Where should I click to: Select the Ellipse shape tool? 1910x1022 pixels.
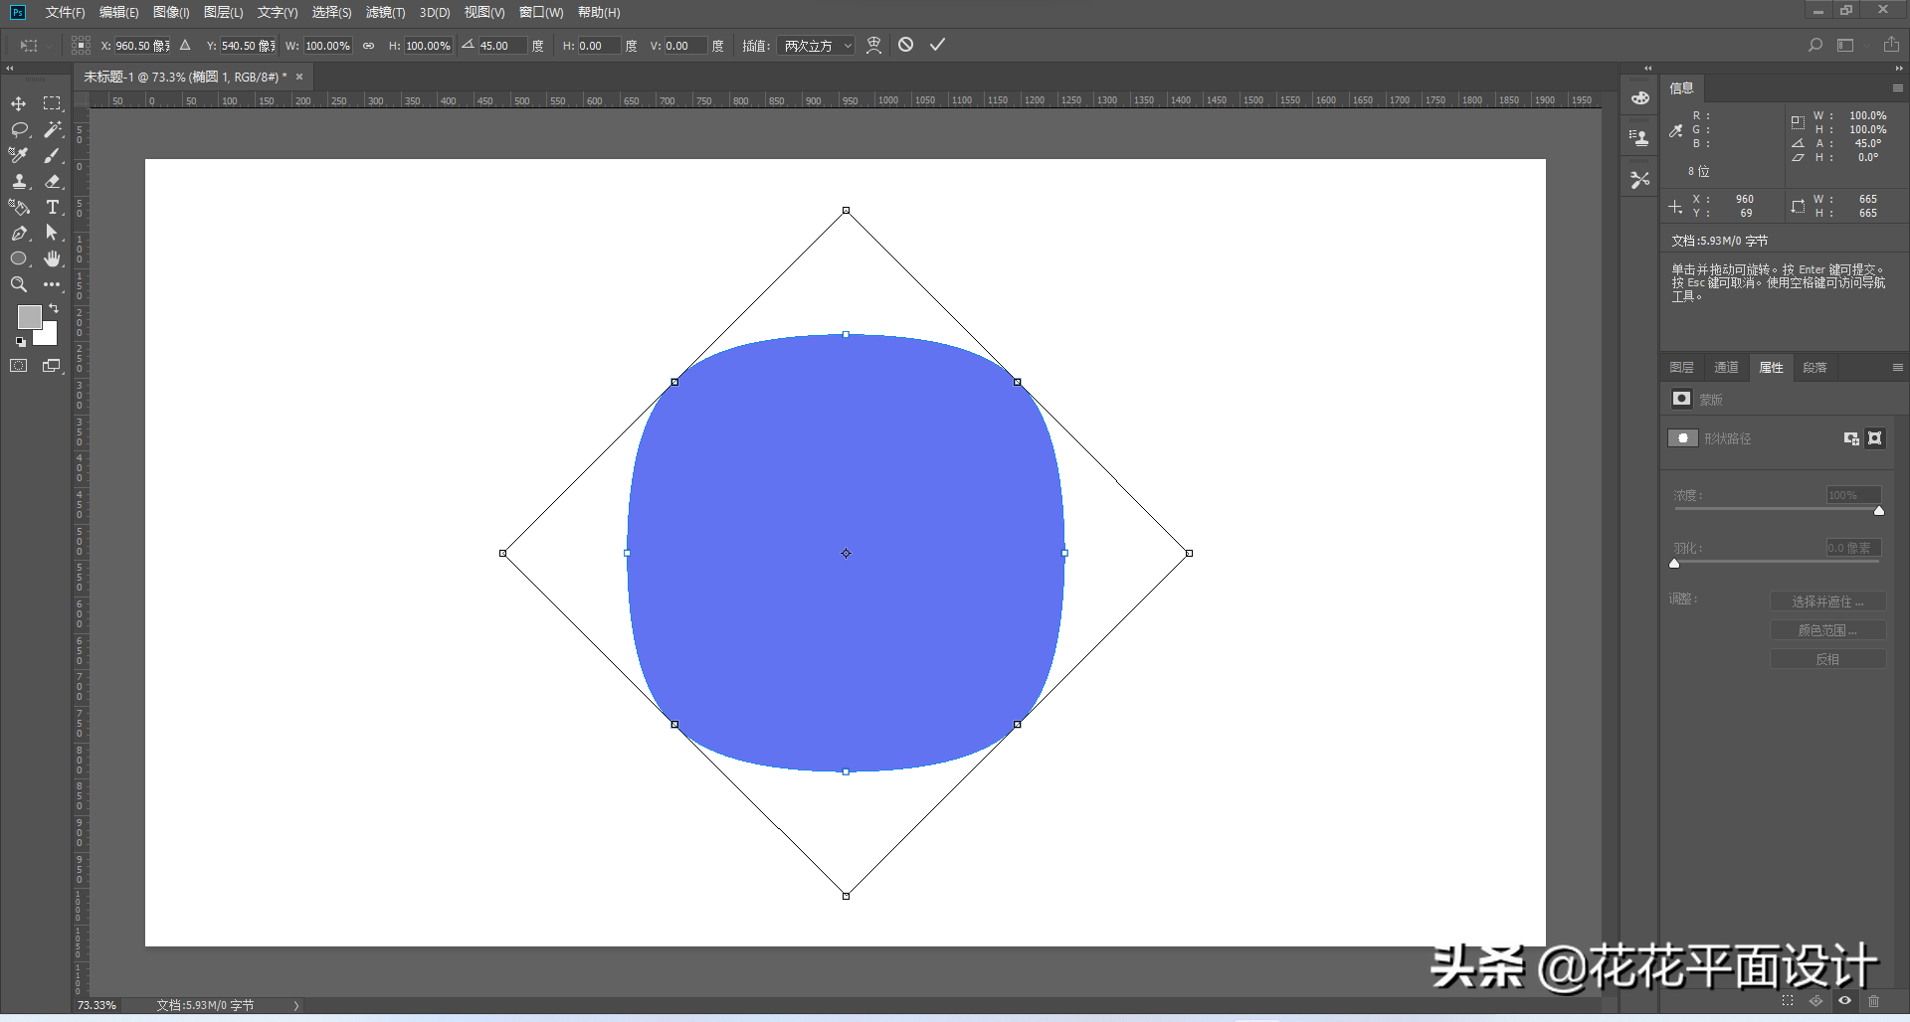pyautogui.click(x=19, y=259)
